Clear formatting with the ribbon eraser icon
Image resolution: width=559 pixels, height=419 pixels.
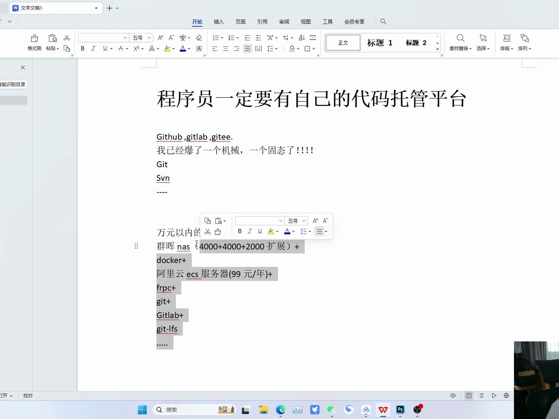199,38
